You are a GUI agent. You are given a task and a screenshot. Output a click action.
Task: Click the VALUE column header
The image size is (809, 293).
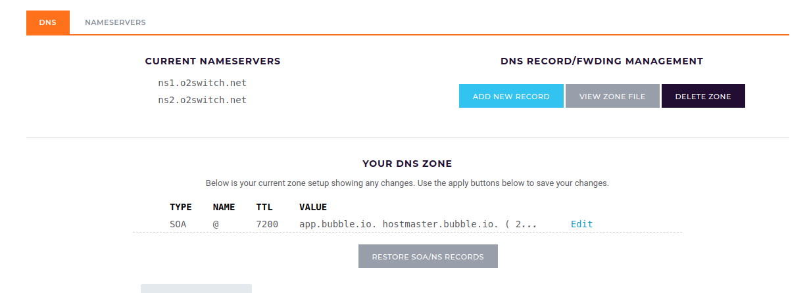(313, 207)
